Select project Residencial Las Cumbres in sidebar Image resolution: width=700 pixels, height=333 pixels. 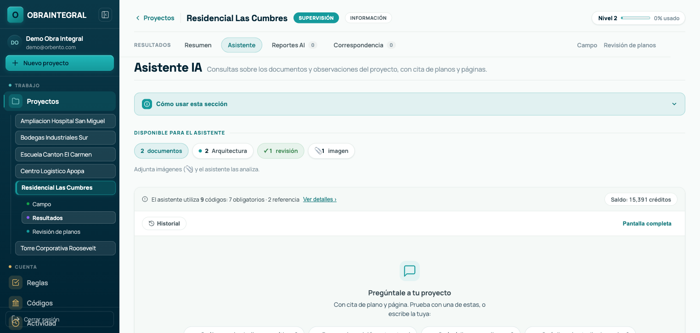[x=65, y=187]
